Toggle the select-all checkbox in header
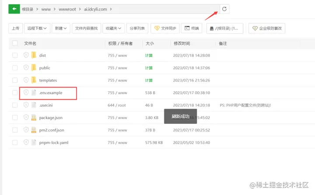The height and width of the screenshot is (195, 315). pos(15,43)
